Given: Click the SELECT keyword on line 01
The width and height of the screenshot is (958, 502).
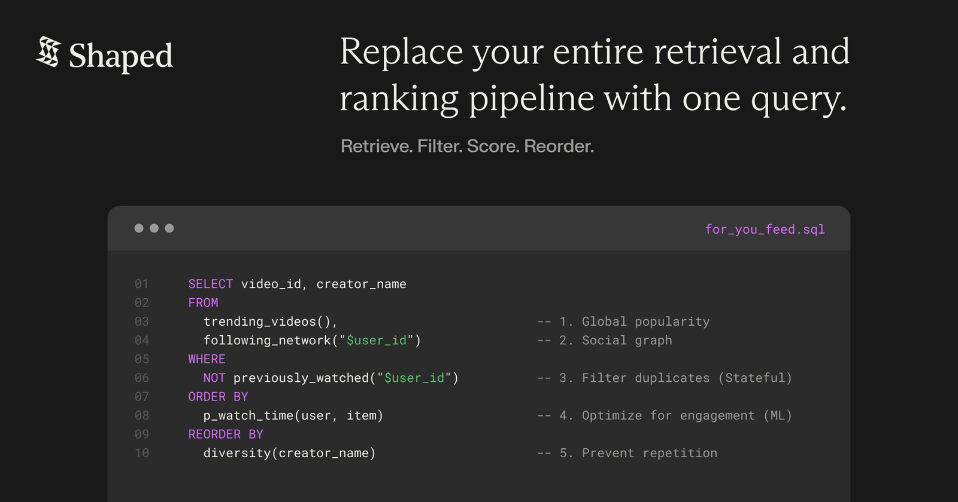Looking at the screenshot, I should click(210, 284).
